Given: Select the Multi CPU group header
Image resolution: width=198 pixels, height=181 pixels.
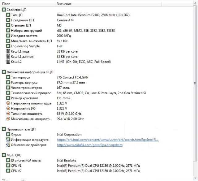Looking at the screenshot, I should tap(14, 155).
